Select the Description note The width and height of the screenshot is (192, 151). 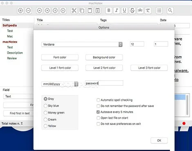point(15,53)
